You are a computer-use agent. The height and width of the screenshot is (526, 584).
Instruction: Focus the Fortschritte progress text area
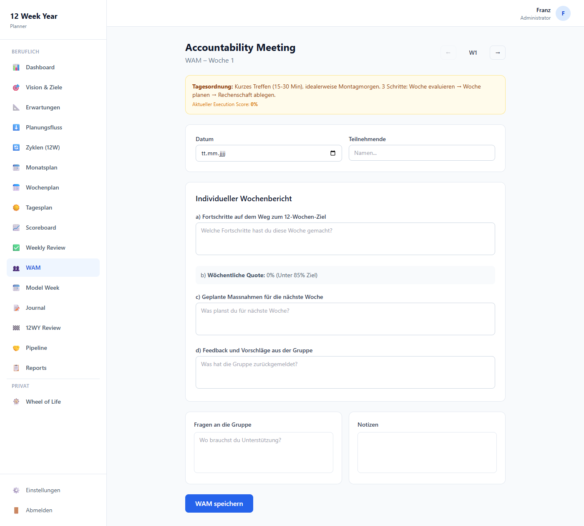tap(345, 239)
